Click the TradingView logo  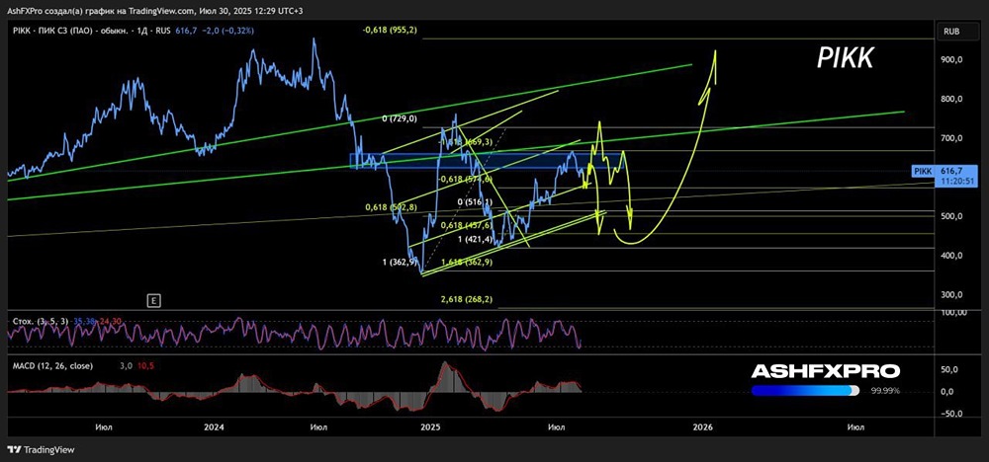[x=41, y=449]
